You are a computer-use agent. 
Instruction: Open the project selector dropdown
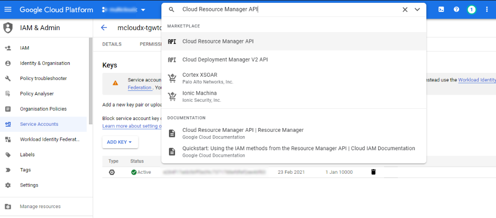[x=124, y=10]
